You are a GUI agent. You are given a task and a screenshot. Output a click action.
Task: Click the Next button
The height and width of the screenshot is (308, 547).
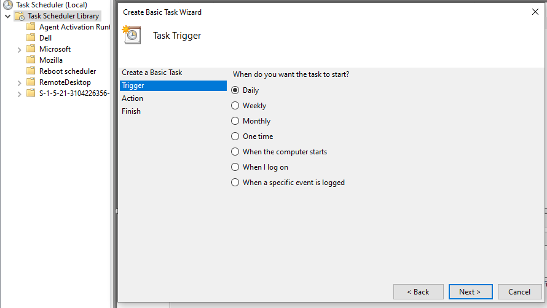pos(471,291)
